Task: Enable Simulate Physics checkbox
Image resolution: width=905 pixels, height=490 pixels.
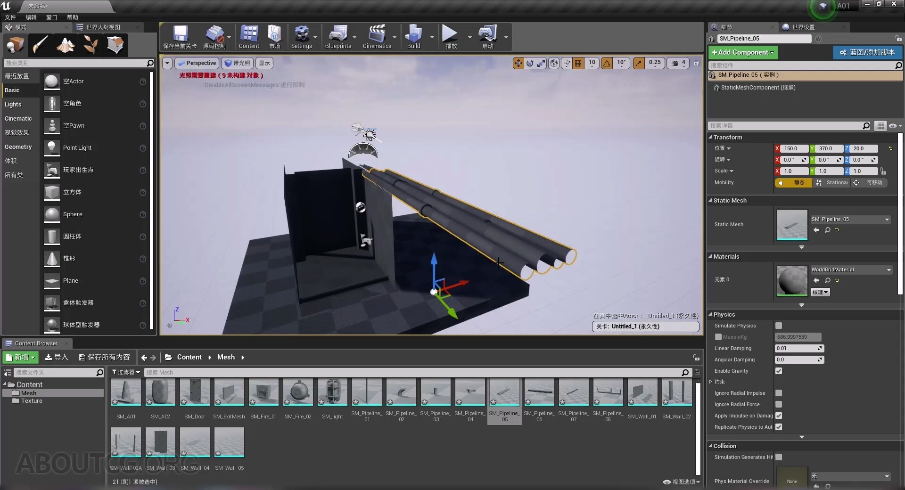Action: pyautogui.click(x=778, y=326)
